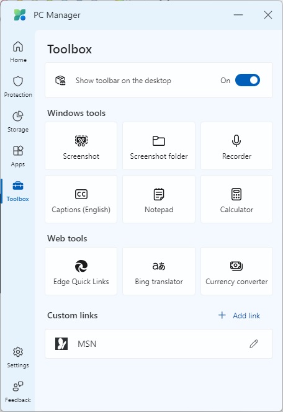Open Bing translator web tool

159,271
